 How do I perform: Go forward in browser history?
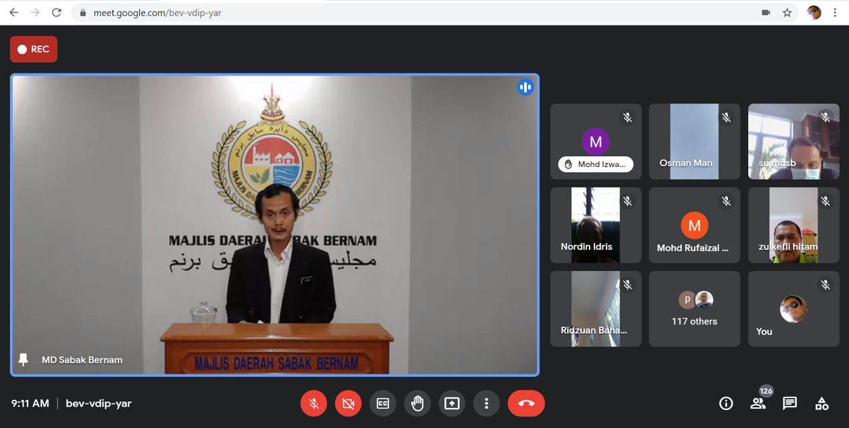(35, 13)
